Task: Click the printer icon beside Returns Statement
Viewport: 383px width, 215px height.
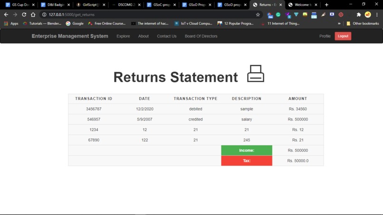Action: 256,74
